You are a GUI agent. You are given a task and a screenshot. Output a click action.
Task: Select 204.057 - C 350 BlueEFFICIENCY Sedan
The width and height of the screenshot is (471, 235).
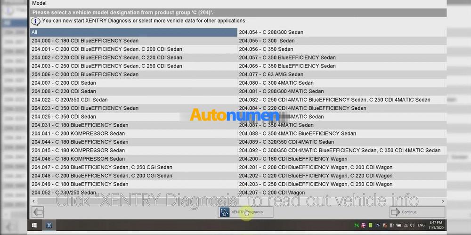(341, 57)
